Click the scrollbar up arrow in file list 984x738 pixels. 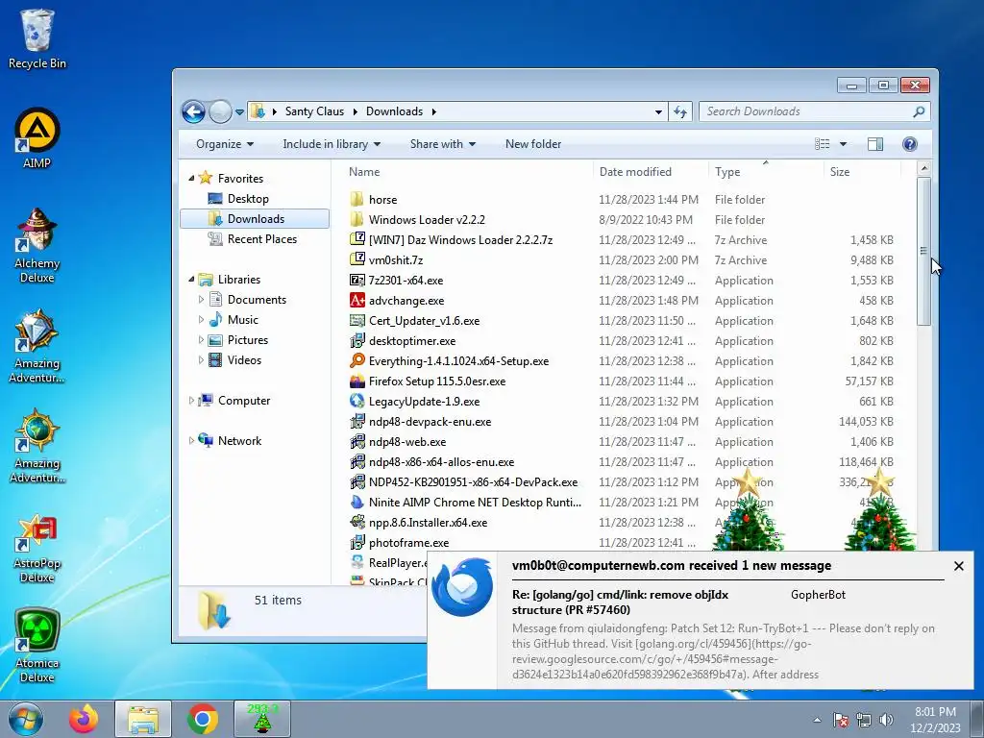(923, 168)
